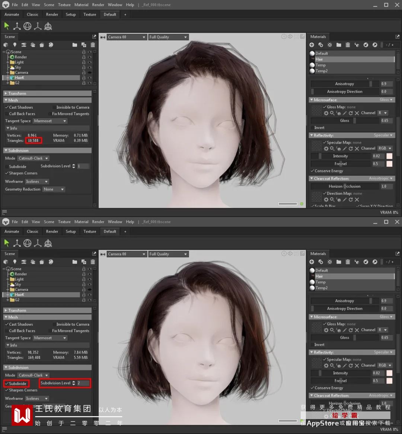The width and height of the screenshot is (402, 434).
Task: Click the Subdivision Level stepper arrows in upper window
Action: pyautogui.click(x=74, y=166)
